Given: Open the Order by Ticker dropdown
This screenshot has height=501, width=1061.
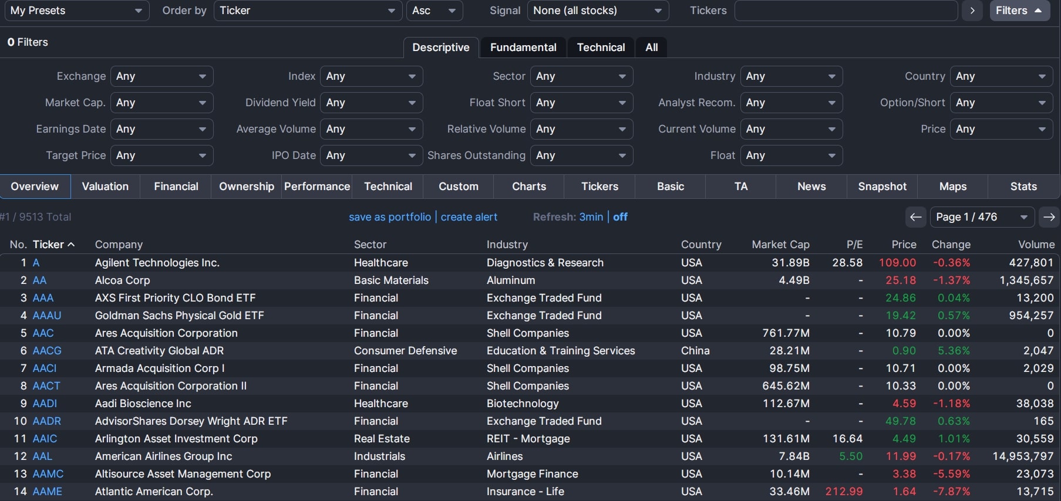Looking at the screenshot, I should point(308,11).
